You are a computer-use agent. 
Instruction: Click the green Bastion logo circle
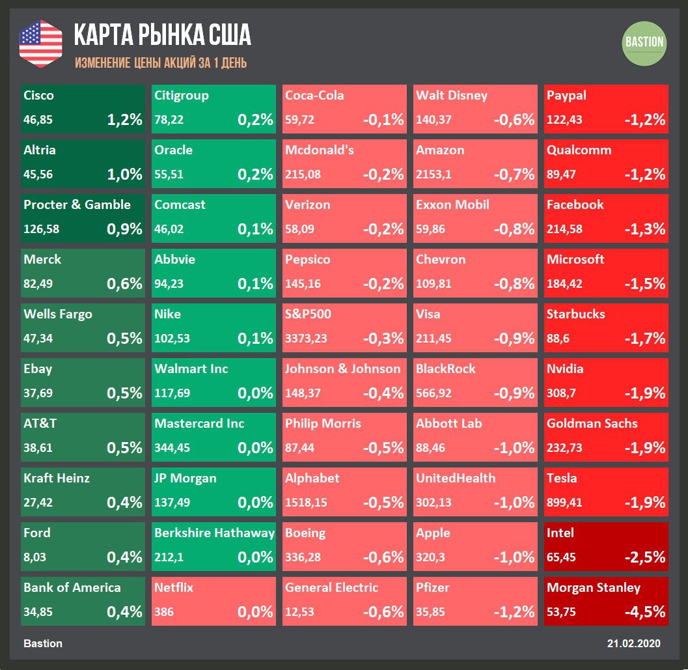(644, 43)
